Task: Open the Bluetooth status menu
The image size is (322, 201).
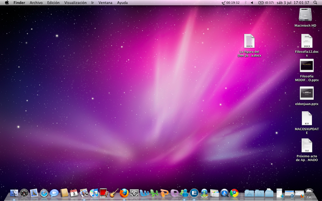Action: coord(245,2)
